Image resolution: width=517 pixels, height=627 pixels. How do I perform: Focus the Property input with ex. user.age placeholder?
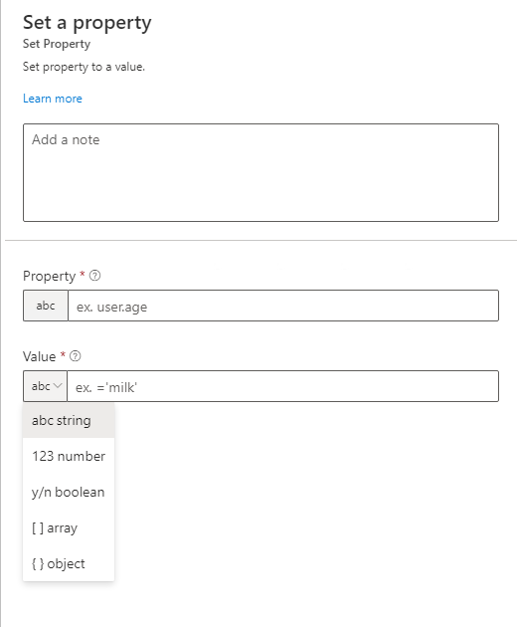point(283,306)
